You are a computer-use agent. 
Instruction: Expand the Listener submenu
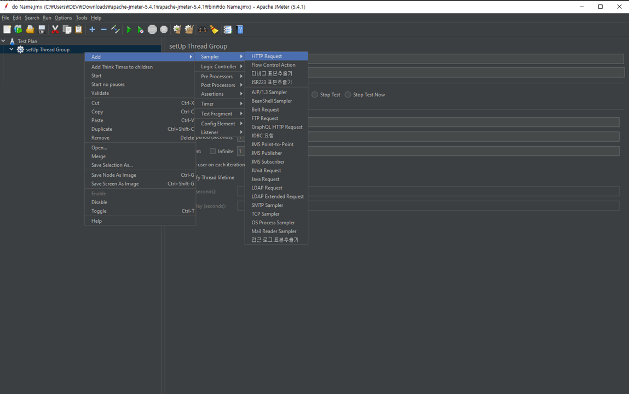[220, 132]
